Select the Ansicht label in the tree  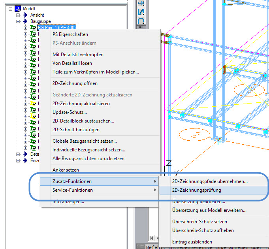point(37,15)
